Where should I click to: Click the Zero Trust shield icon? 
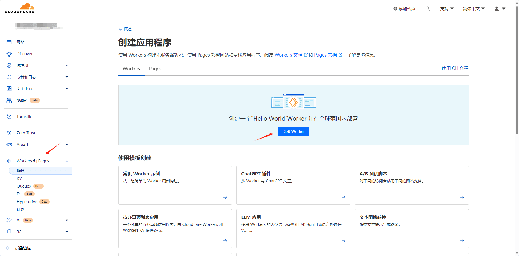9,133
